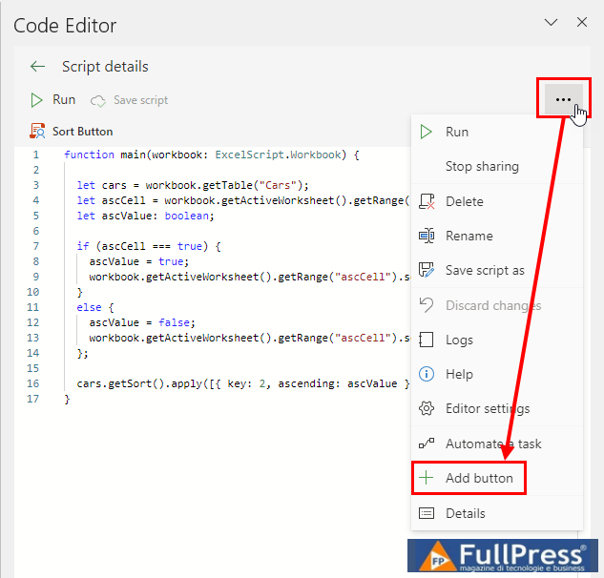Viewport: 604px width, 578px height.
Task: Click the Editor settings gear icon
Action: (x=427, y=408)
